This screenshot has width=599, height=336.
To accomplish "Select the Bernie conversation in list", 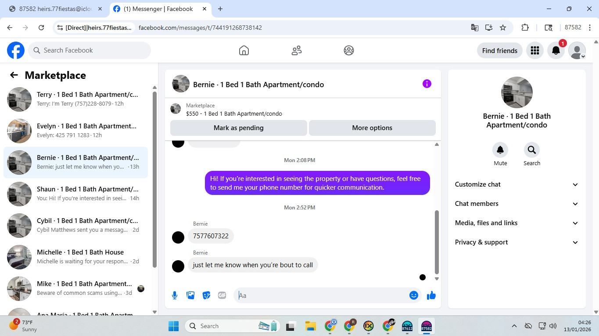I will coord(75,163).
